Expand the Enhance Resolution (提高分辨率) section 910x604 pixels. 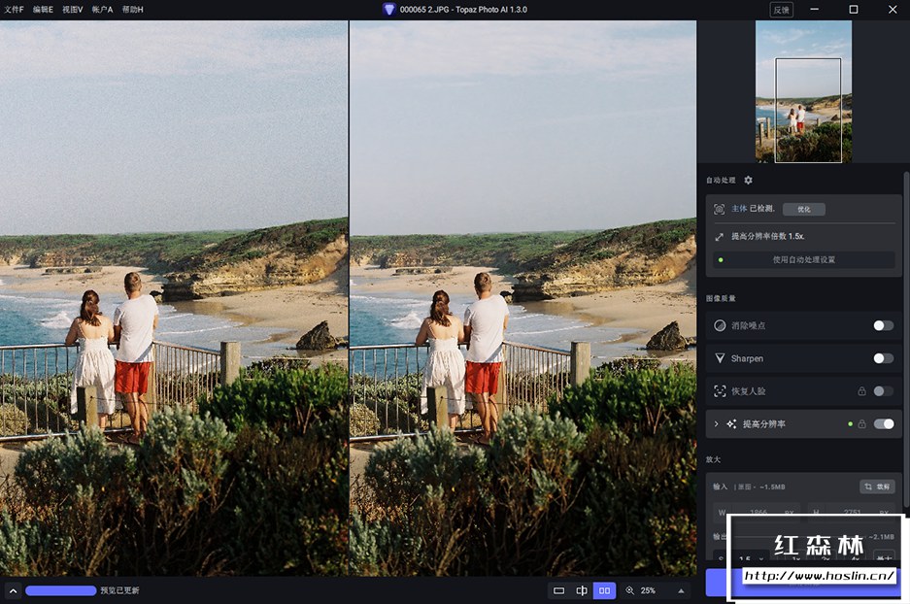pos(717,424)
